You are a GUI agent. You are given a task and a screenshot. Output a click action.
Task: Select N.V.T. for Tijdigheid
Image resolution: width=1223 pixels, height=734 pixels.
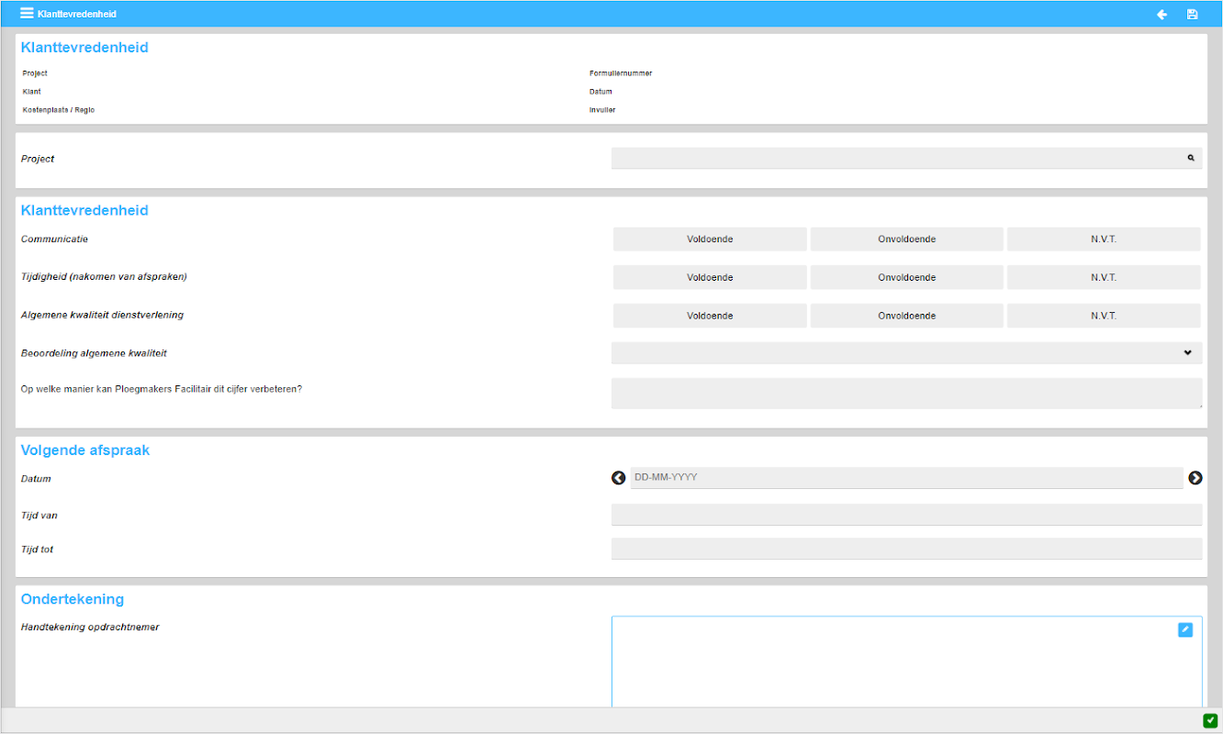1104,278
